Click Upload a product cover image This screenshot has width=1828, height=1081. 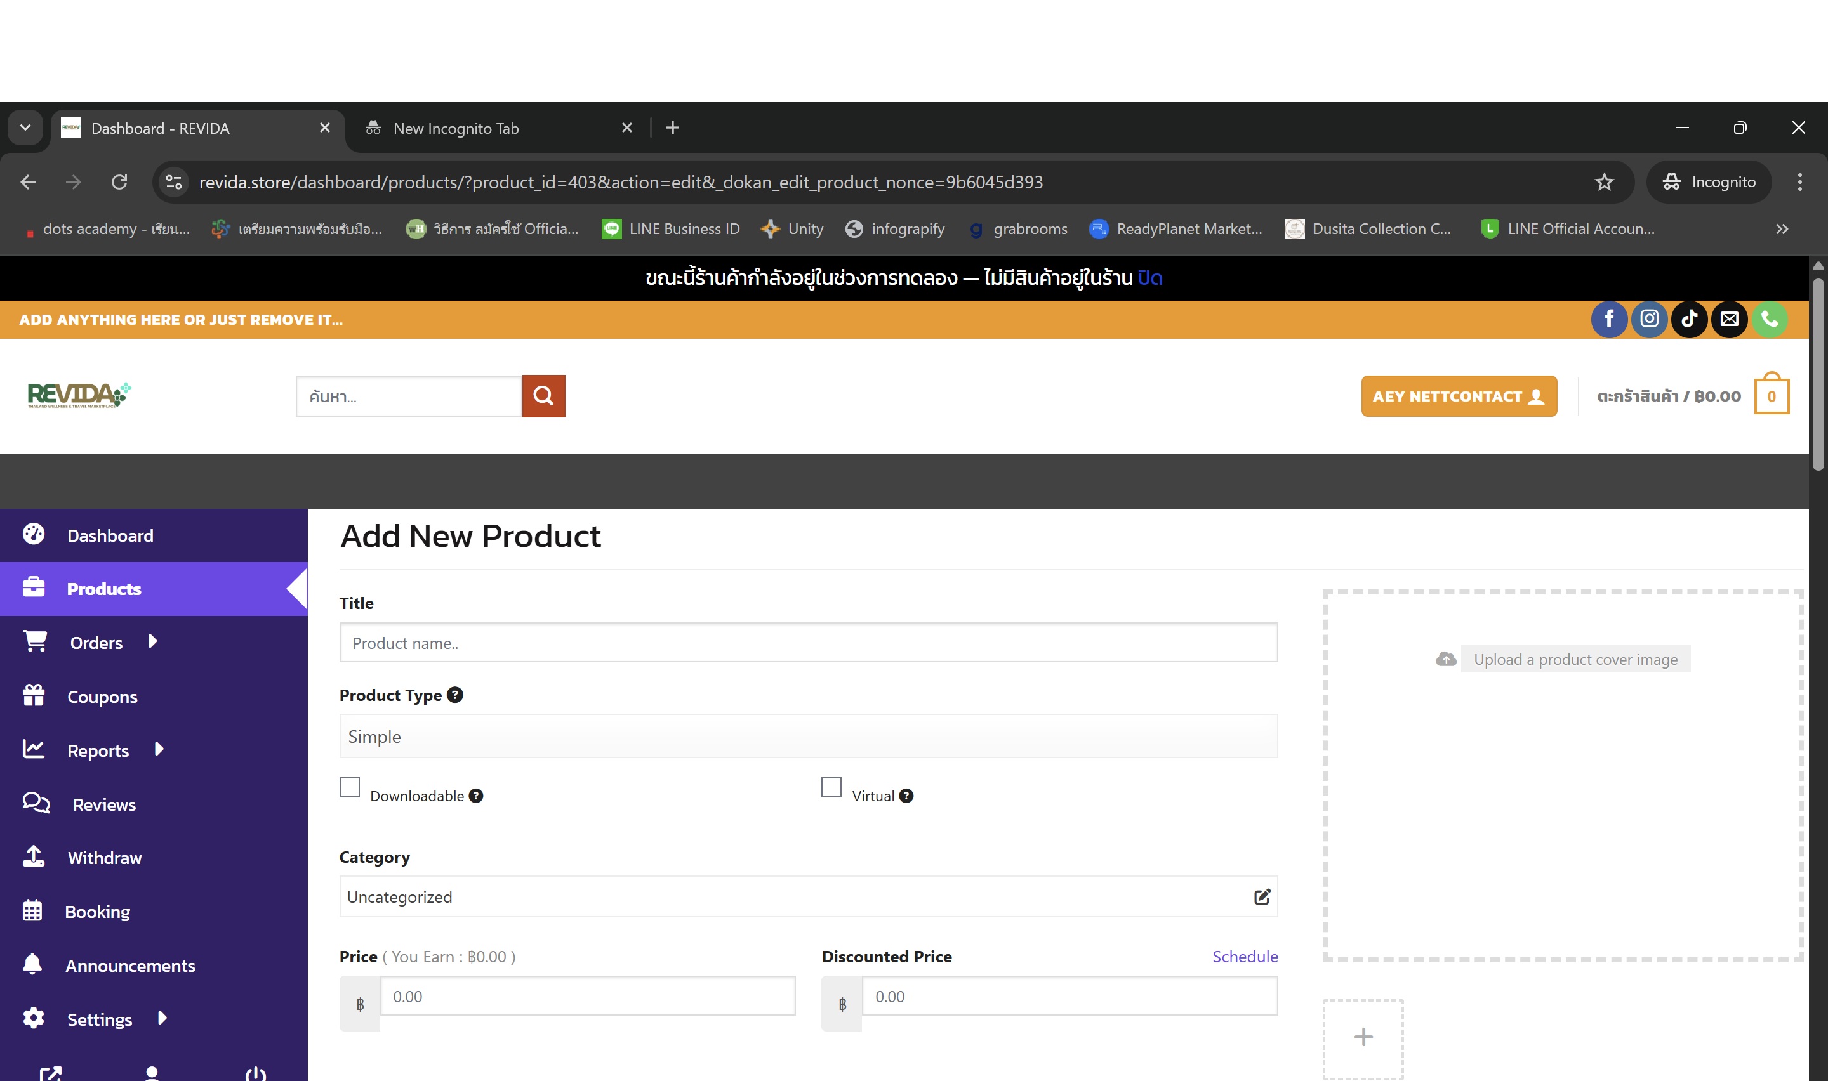pyautogui.click(x=1575, y=659)
